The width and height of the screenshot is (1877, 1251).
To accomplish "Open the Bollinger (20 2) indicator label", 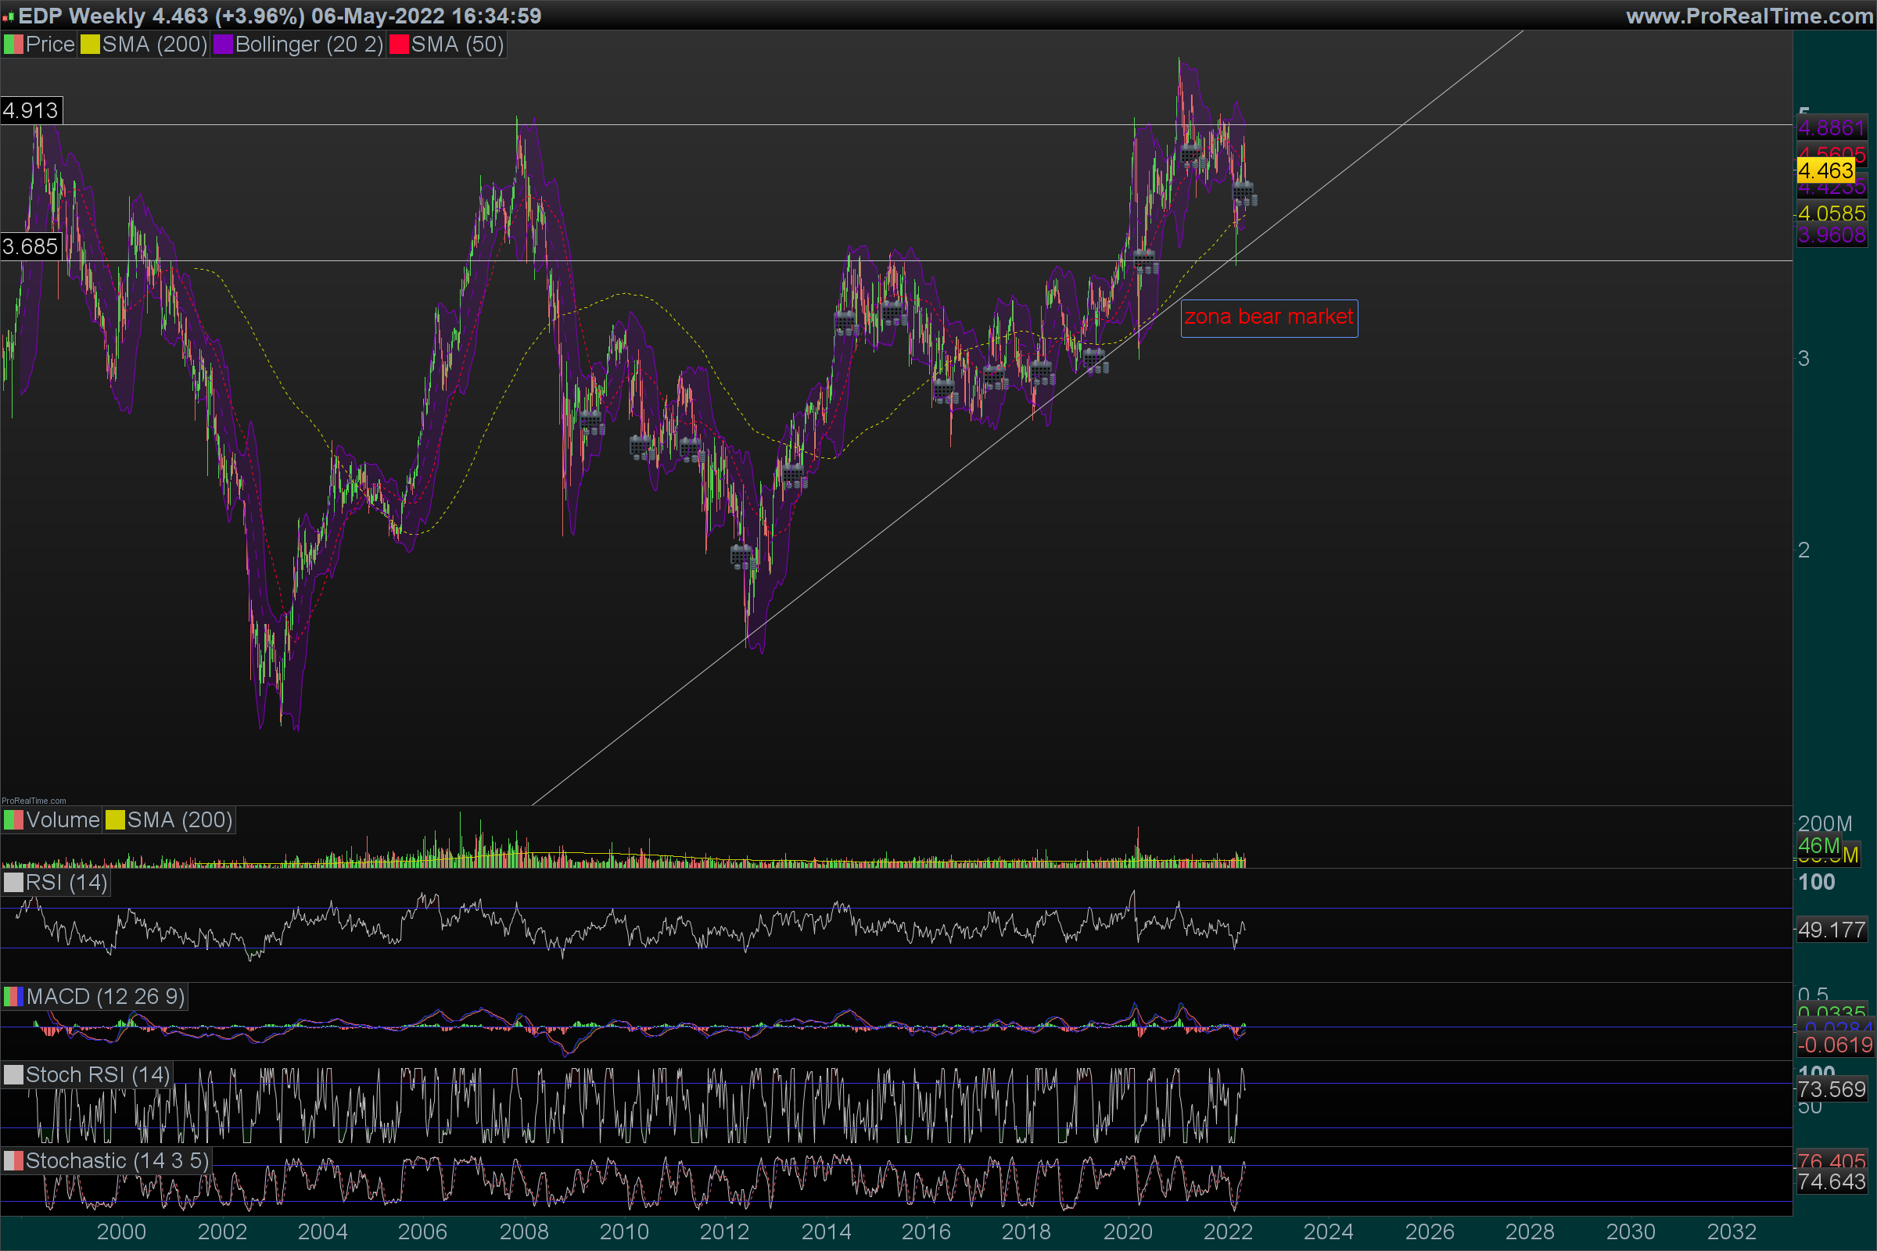I will [309, 45].
